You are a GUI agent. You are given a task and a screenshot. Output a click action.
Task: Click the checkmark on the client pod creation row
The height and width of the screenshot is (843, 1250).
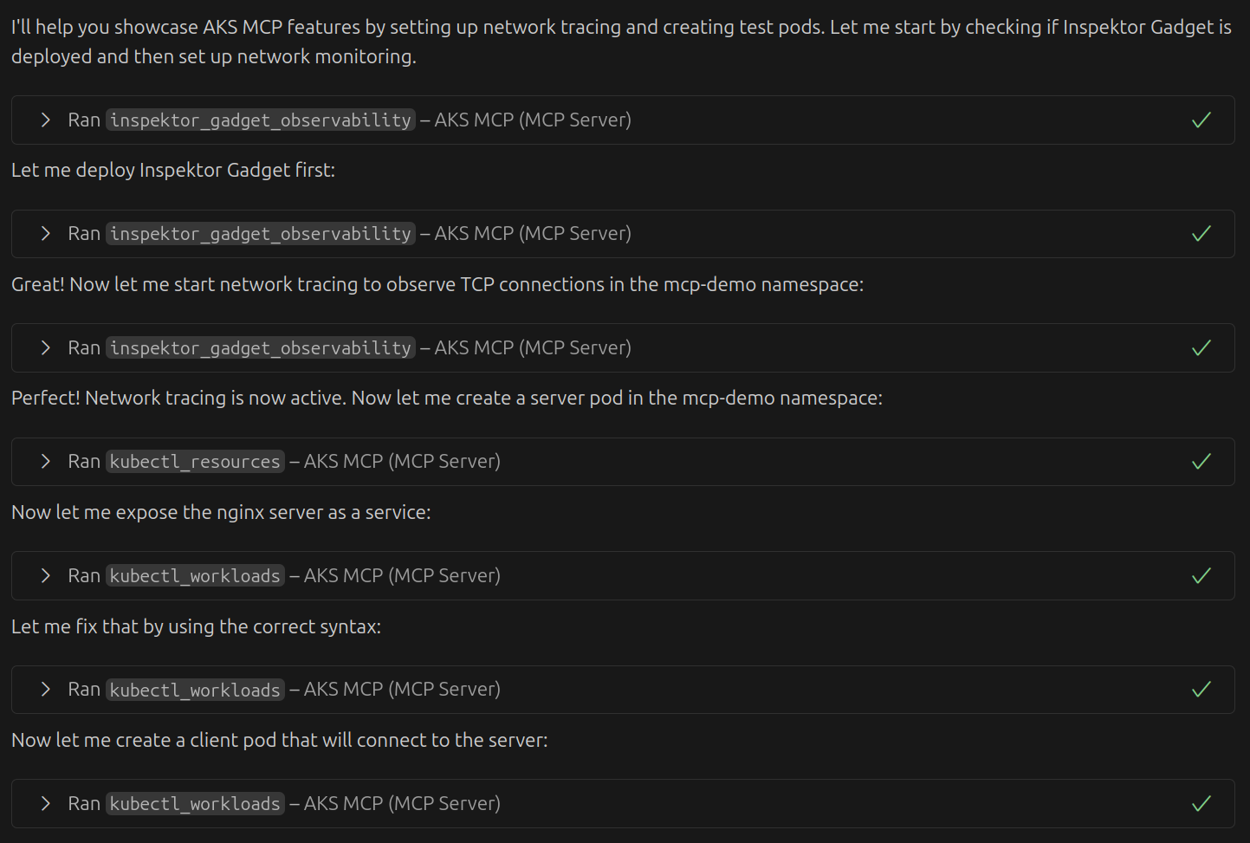[1201, 804]
